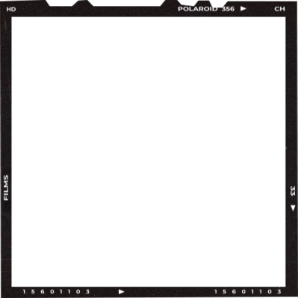Click the 356 number after POLAROID
298x298 pixels.
point(228,9)
